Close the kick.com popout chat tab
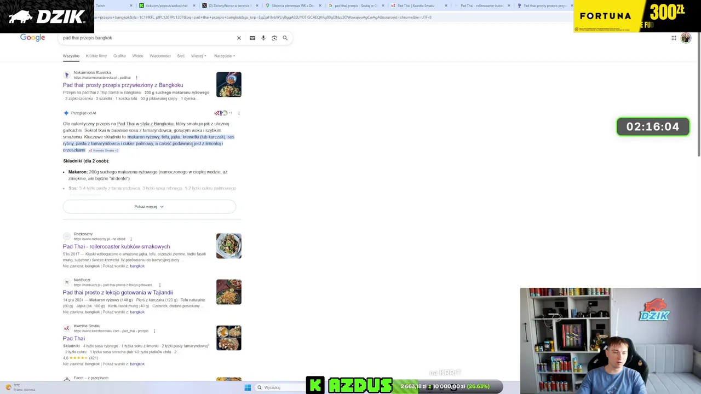The height and width of the screenshot is (394, 701). point(194,5)
